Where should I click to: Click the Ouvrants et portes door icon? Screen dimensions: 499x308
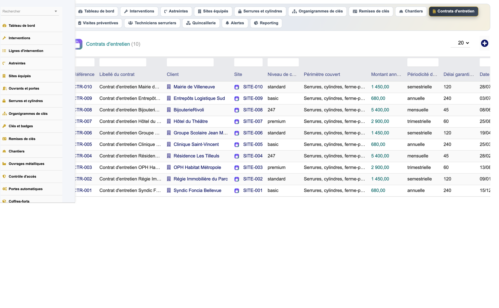pyautogui.click(x=4, y=89)
